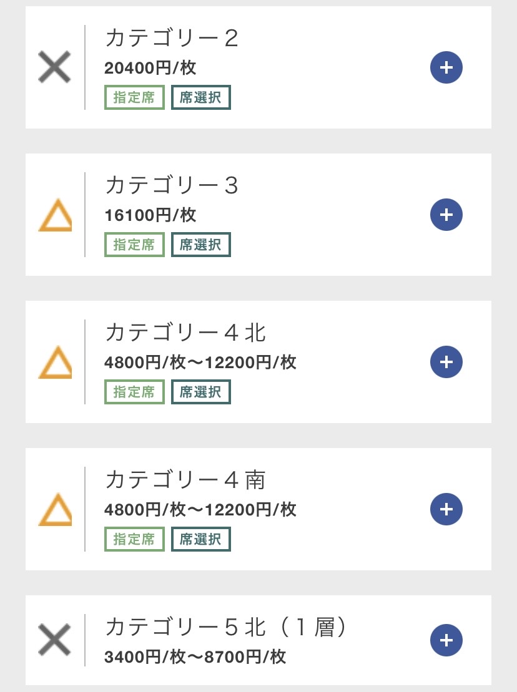This screenshot has height=692, width=517.
Task: Select the カテゴリー2 title text
Action: point(172,39)
